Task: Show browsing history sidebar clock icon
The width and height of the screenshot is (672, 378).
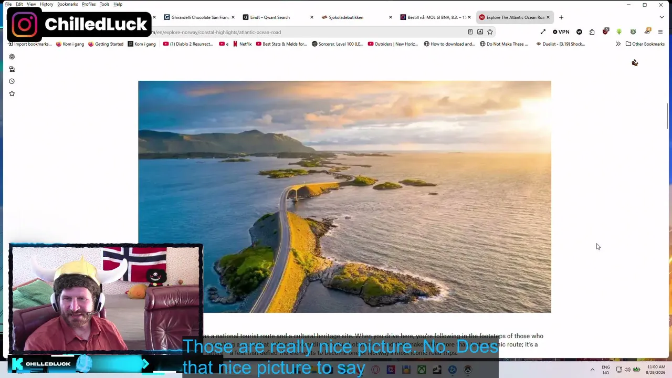Action: tap(12, 81)
